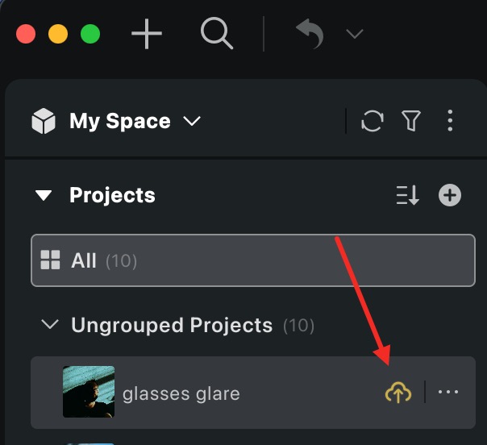
Task: Click the sort order icon in Projects
Action: pyautogui.click(x=408, y=195)
